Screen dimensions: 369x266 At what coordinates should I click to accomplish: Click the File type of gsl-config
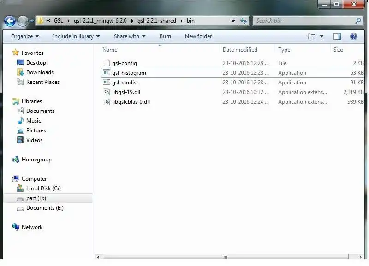pyautogui.click(x=282, y=63)
